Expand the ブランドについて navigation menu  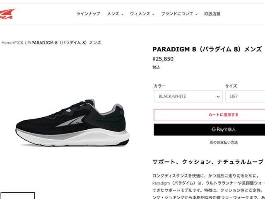click(x=179, y=14)
